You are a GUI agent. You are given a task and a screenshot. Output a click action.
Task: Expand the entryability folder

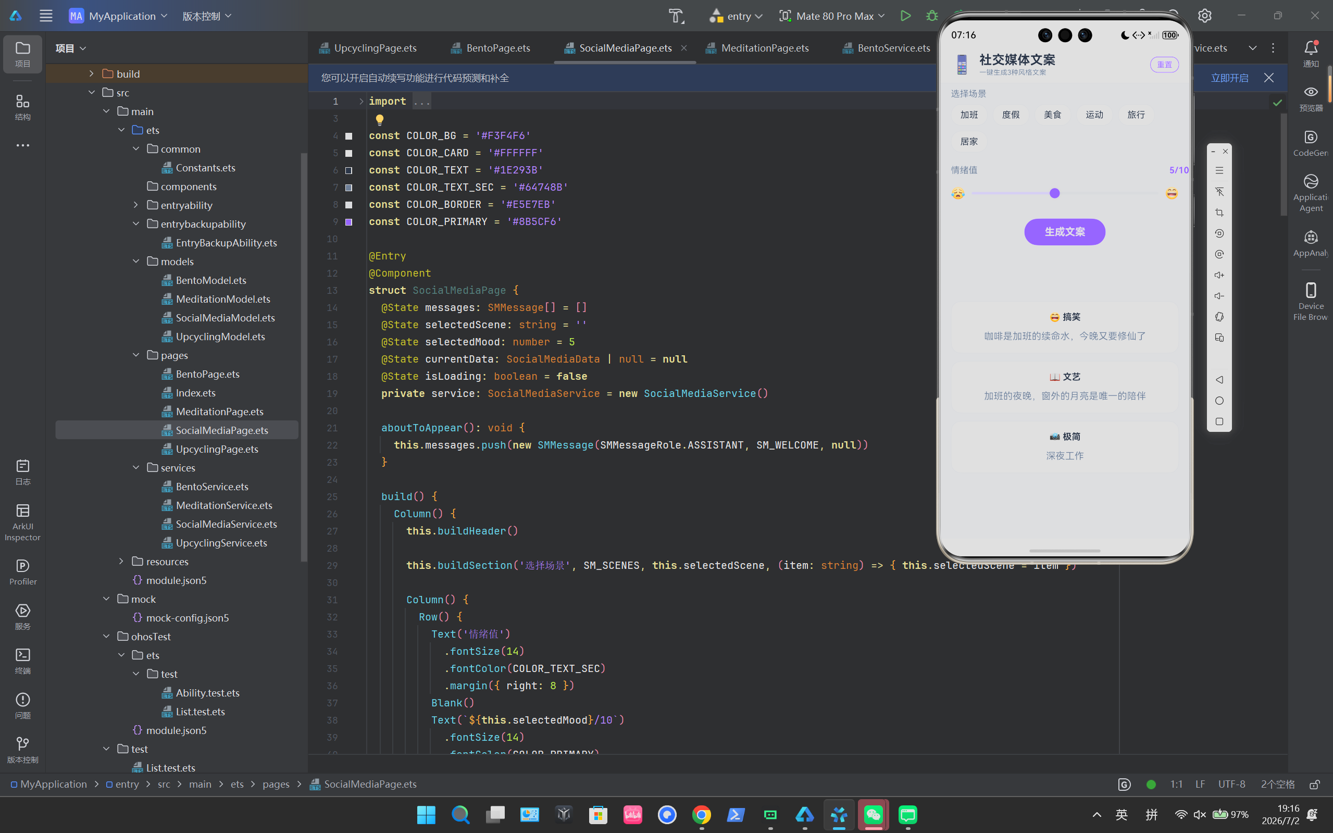coord(136,205)
